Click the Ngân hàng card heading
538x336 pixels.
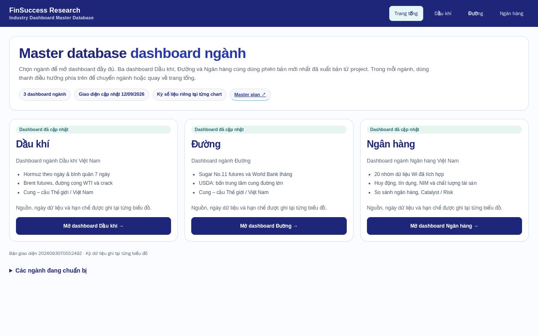click(391, 144)
